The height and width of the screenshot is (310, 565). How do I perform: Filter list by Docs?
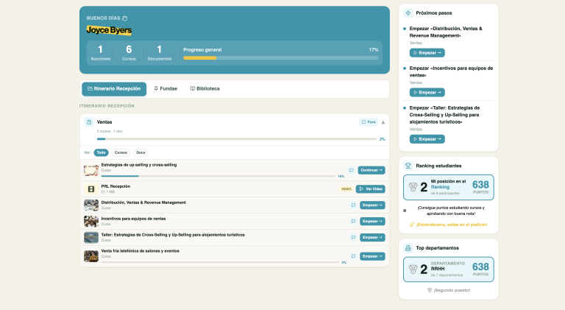click(141, 153)
